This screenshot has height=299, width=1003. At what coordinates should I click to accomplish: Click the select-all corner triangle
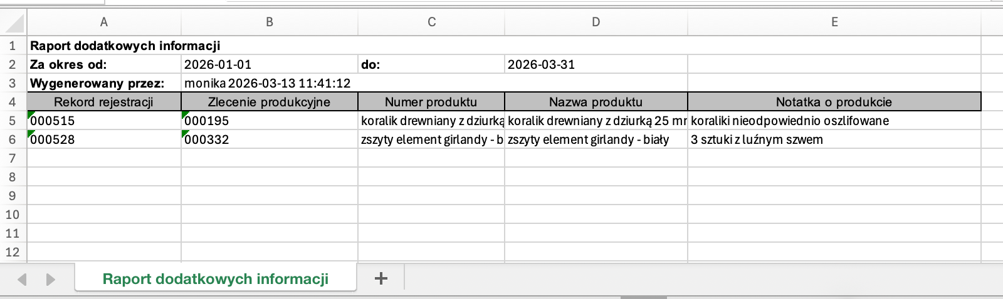(x=14, y=23)
